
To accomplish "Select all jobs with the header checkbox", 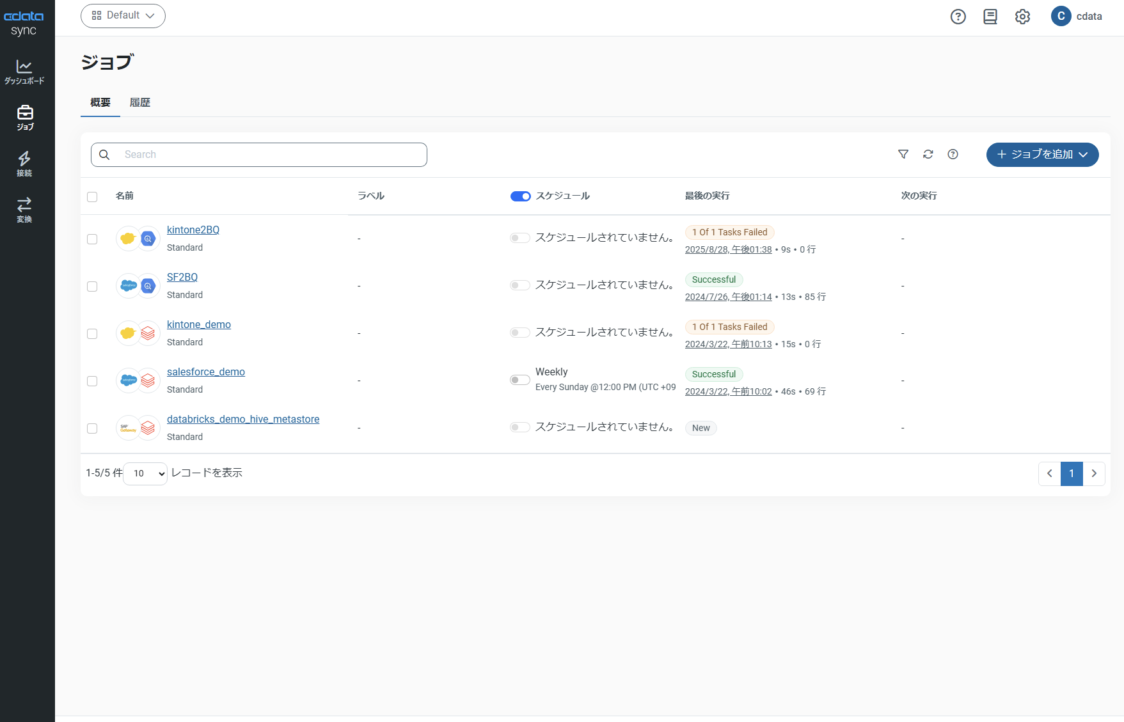I will pos(92,197).
